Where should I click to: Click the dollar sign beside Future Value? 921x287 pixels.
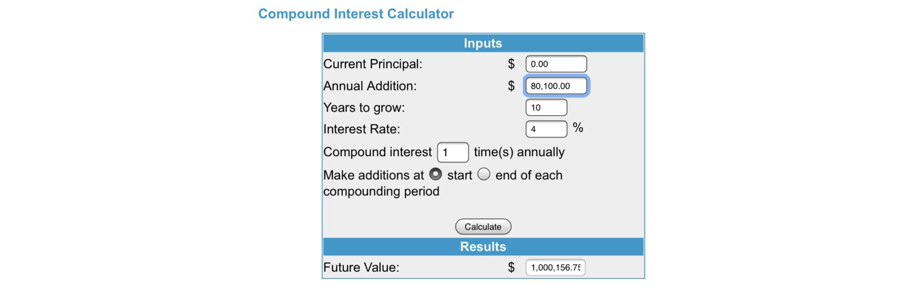[511, 268]
